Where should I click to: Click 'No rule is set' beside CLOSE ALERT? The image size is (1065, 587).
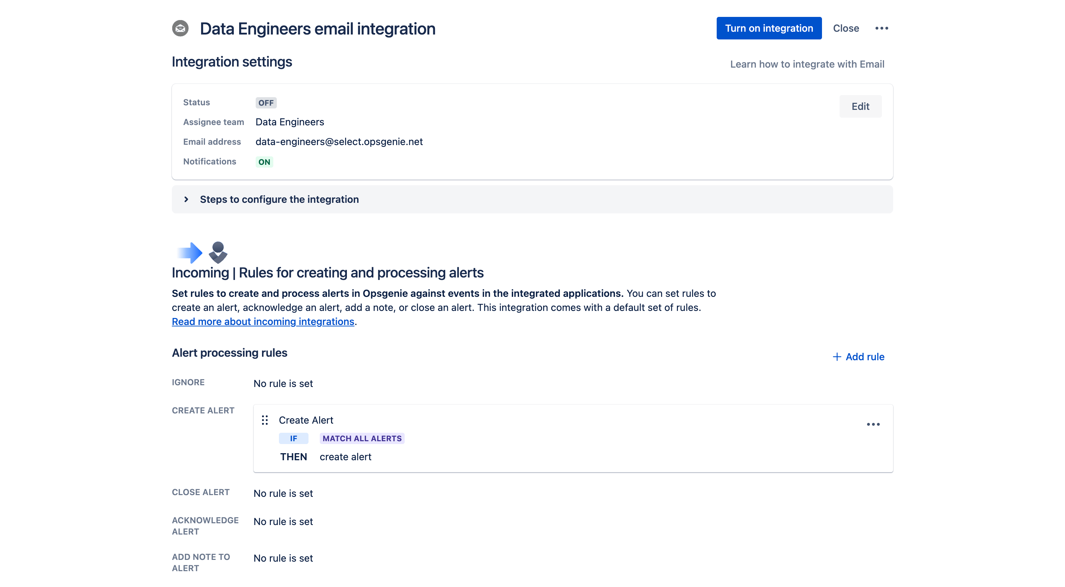(x=283, y=494)
